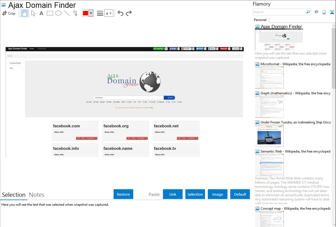Open facebook.com red button dropdown arrow
Screen dimensions: 336x227
[x=96, y=138]
